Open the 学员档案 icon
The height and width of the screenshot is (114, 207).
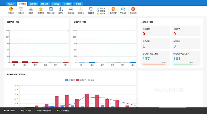(71, 9)
